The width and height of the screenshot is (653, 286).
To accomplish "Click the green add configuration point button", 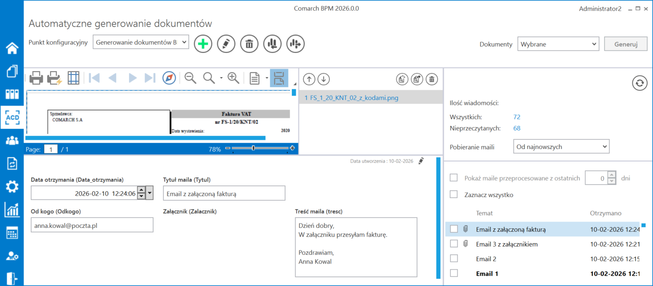I will pos(203,44).
